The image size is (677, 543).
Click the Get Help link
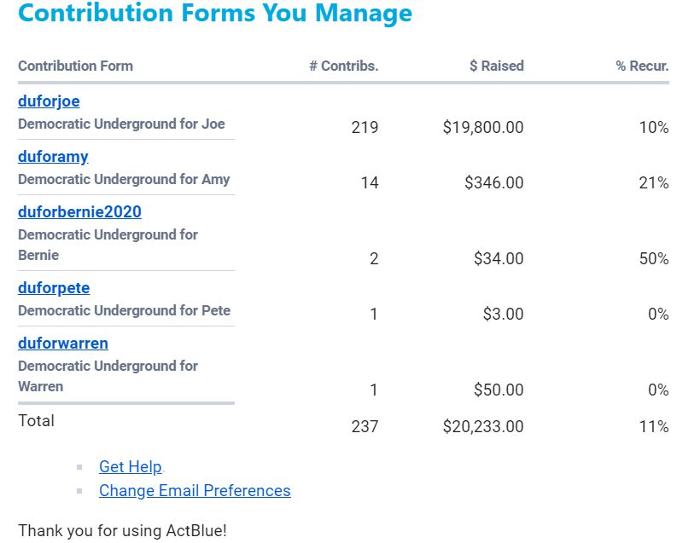(130, 466)
